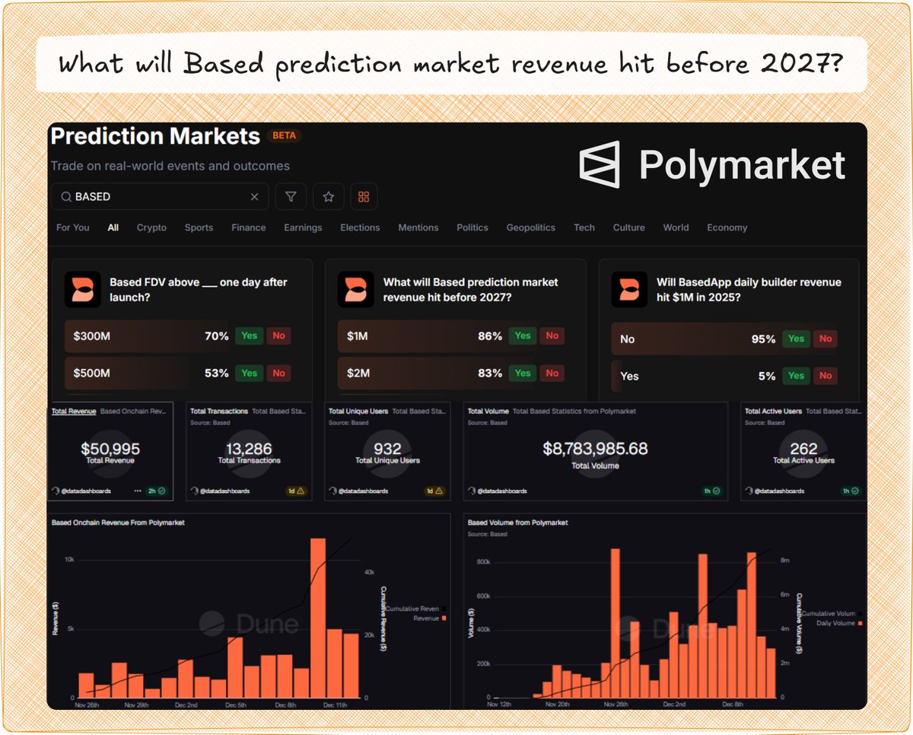
Task: Click the 'Based Volume from Polymarket' chart title
Action: pyautogui.click(x=518, y=523)
